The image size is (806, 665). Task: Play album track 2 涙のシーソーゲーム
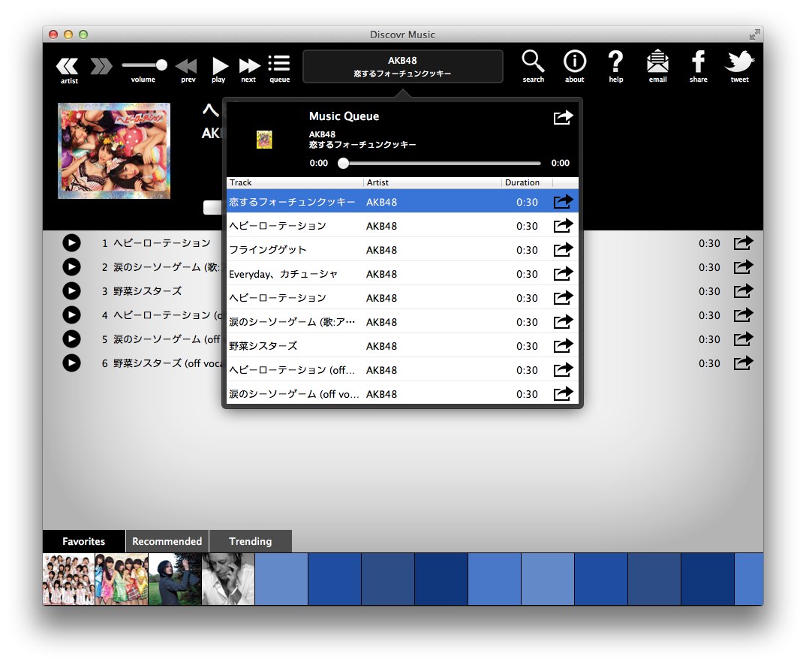point(71,266)
